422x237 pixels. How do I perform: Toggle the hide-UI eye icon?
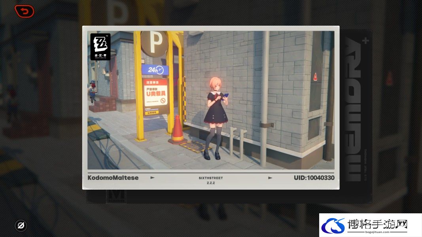point(21,225)
